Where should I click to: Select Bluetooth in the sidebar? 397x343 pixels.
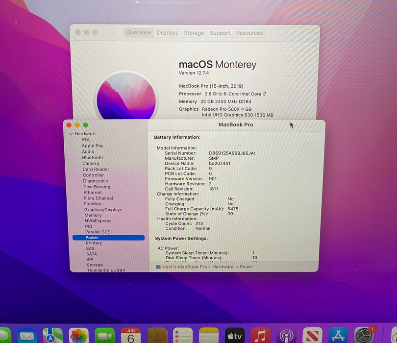[x=93, y=157]
